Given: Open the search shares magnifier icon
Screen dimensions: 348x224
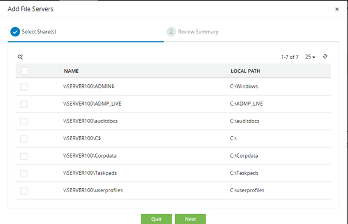Looking at the screenshot, I should pos(20,57).
